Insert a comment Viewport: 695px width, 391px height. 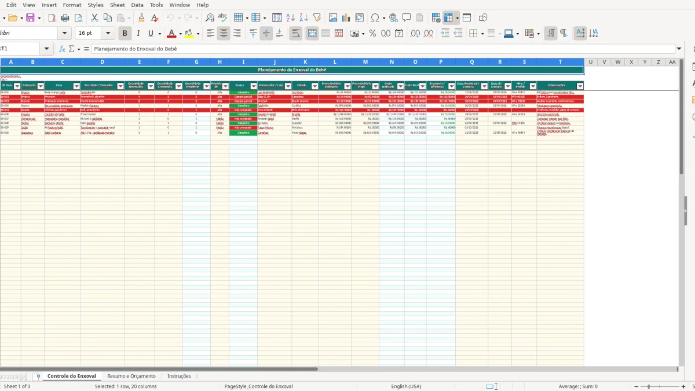(407, 18)
